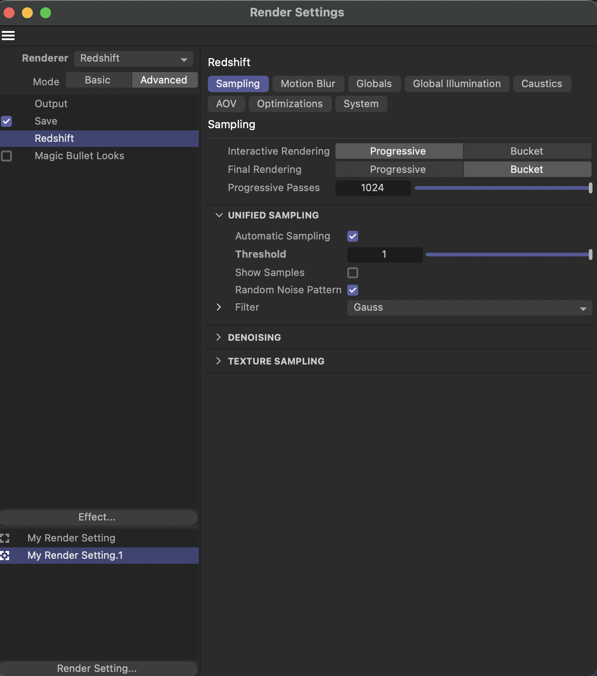Uncheck Random Noise Pattern
597x676 pixels.
353,290
